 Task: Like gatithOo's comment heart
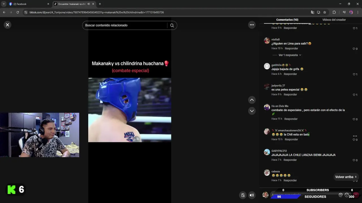tap(354, 74)
